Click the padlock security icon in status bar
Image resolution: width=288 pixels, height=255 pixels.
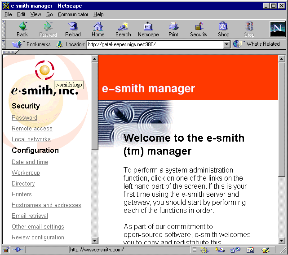tap(6, 250)
